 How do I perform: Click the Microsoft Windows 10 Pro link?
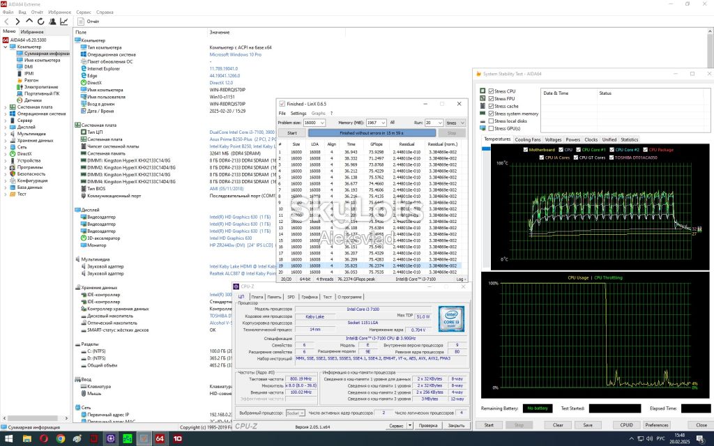(236, 54)
